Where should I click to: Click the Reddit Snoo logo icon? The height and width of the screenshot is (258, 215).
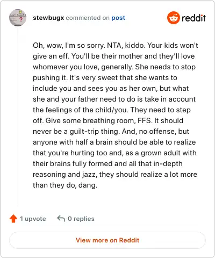pos(173,18)
